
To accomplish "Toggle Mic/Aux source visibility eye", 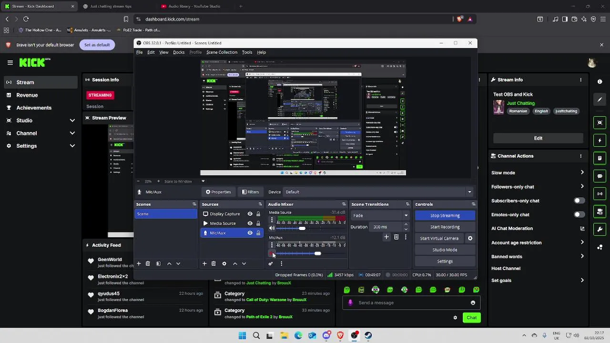I will 250,233.
